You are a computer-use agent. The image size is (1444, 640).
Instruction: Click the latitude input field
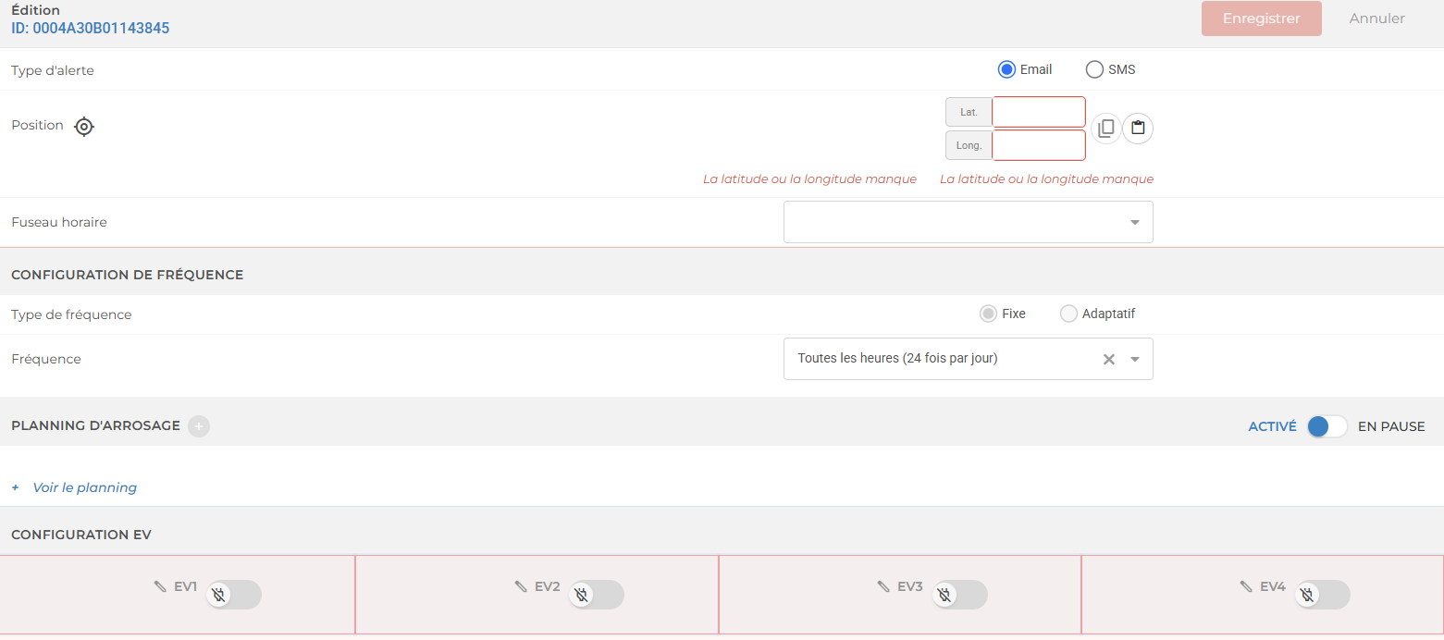tap(1038, 112)
